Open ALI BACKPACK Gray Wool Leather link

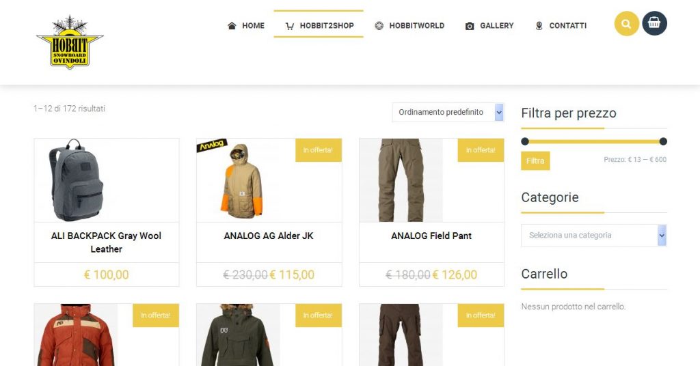pos(106,242)
